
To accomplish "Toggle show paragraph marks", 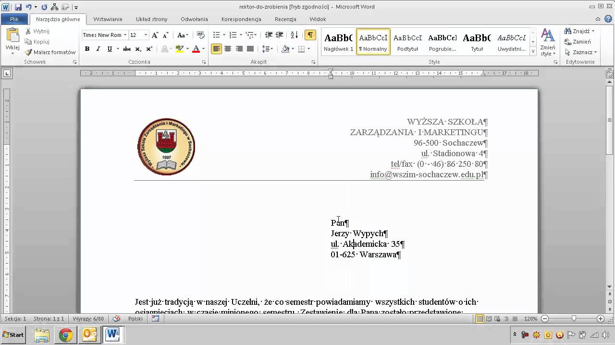I will 310,35.
